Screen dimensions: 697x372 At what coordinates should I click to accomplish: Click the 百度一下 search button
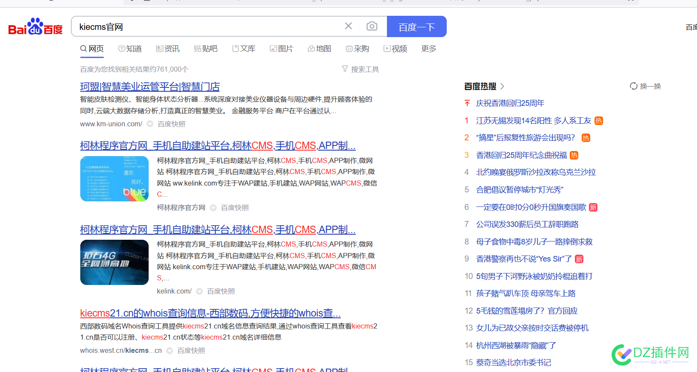(417, 26)
